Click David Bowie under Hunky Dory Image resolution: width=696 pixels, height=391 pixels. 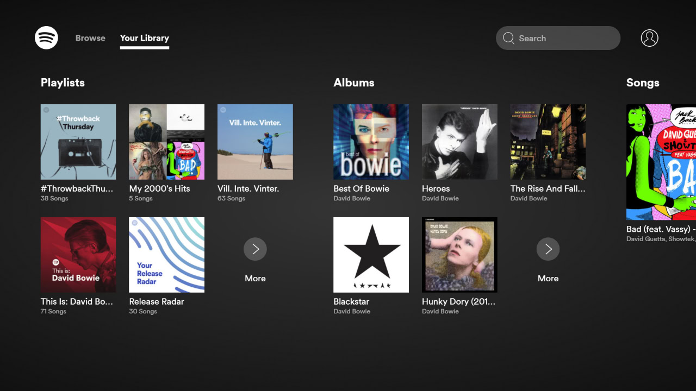click(440, 312)
